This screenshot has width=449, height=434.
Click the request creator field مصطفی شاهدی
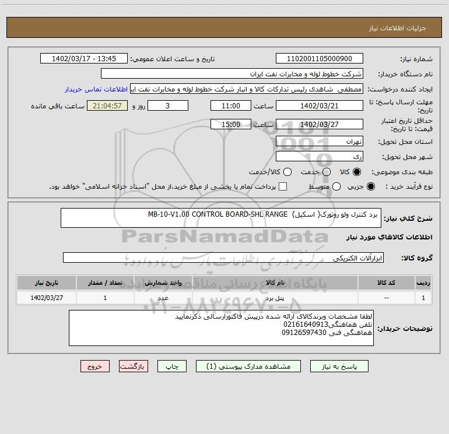pos(247,89)
